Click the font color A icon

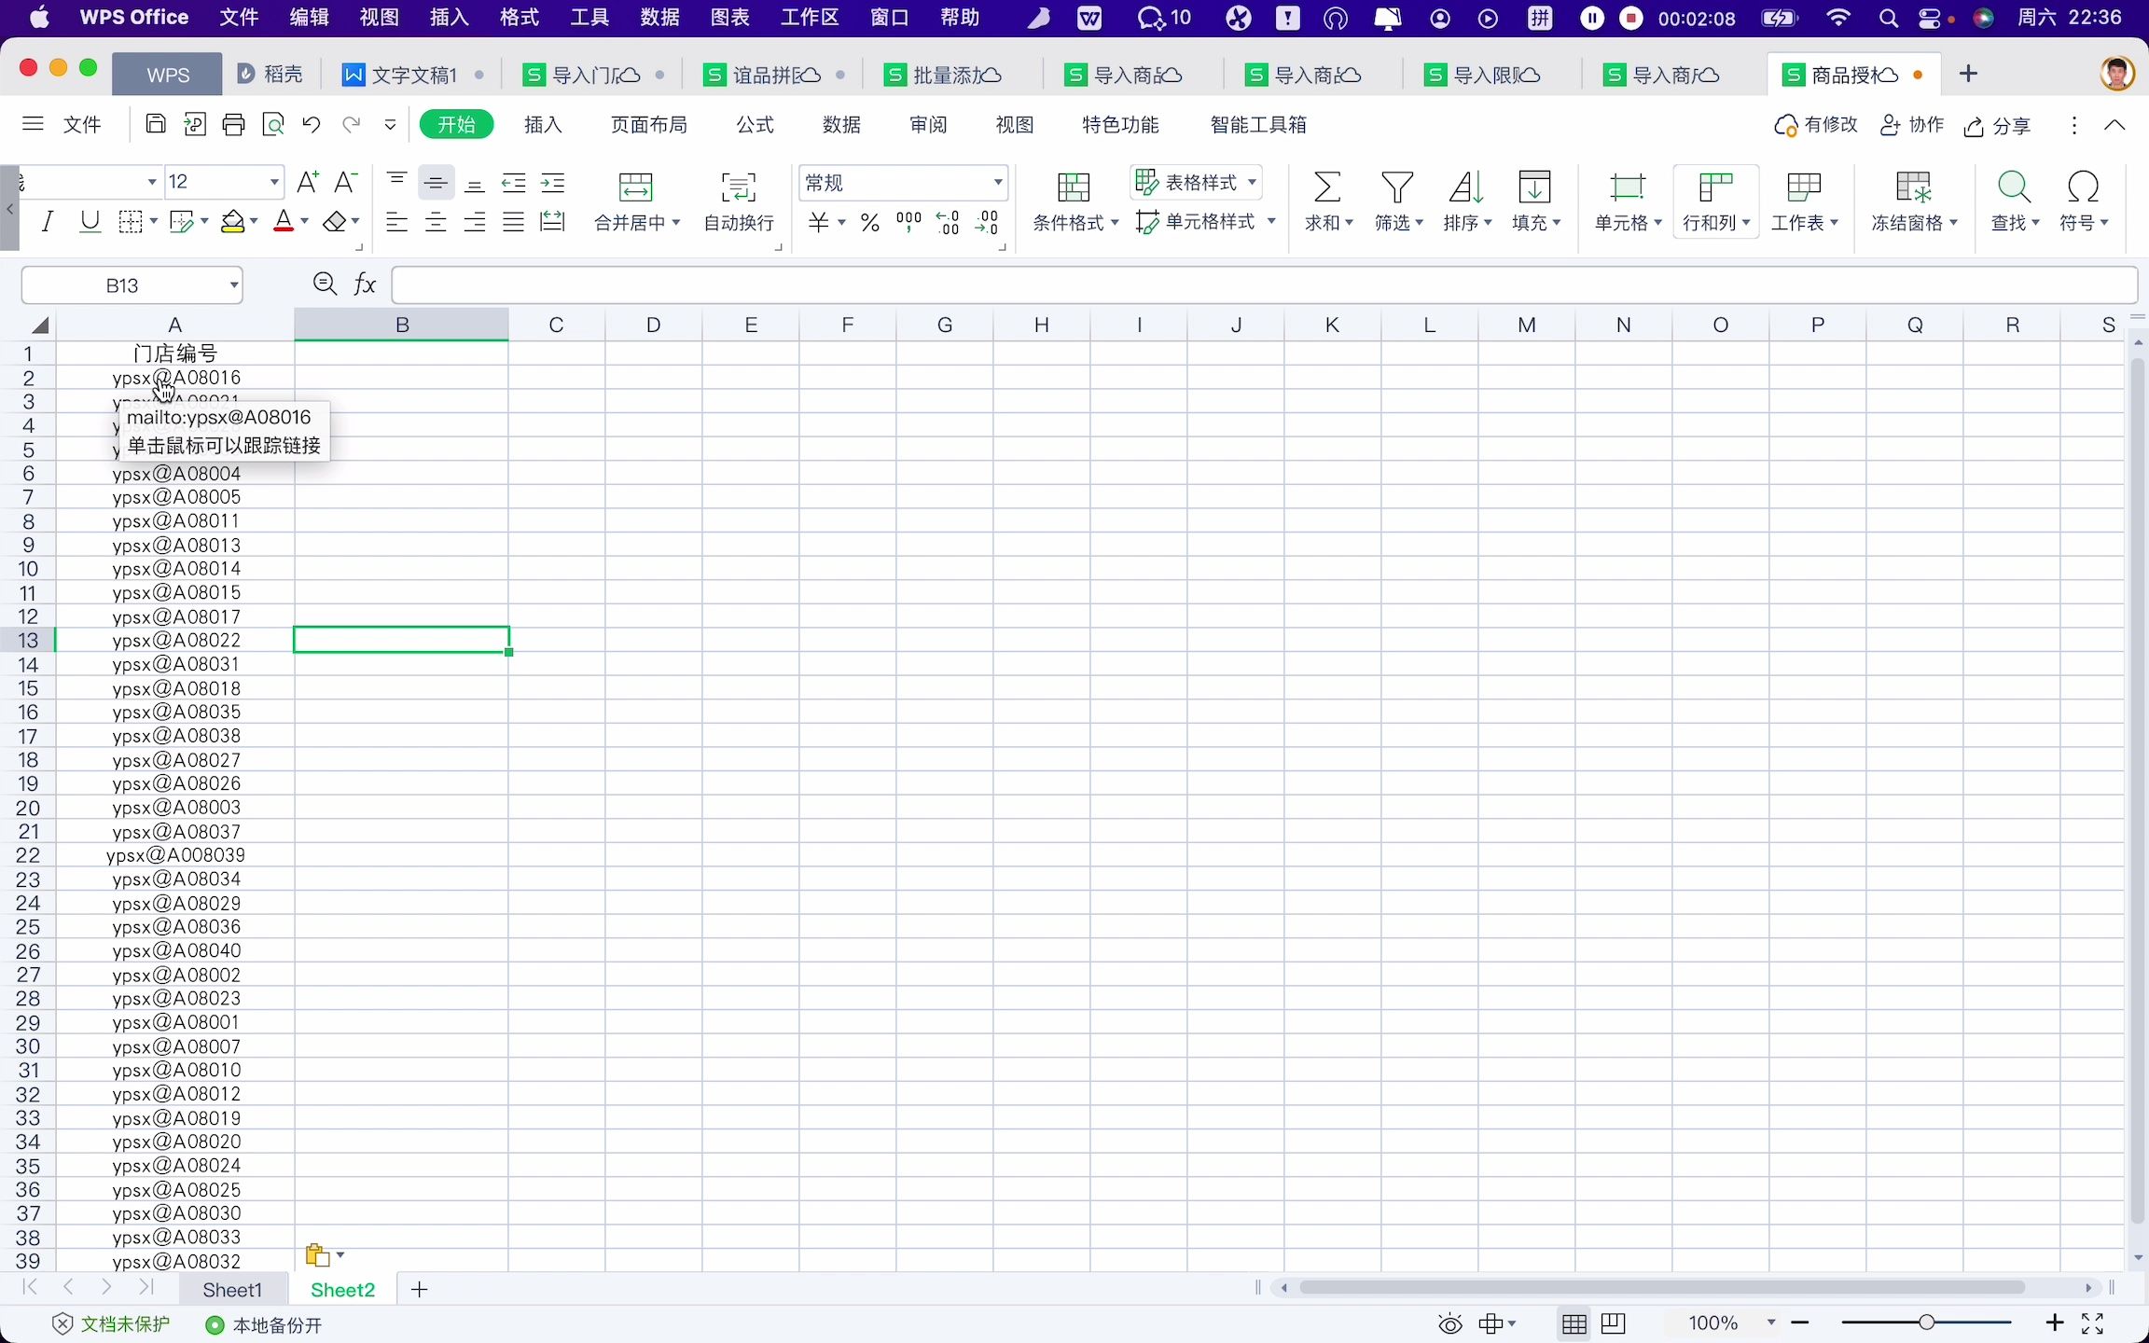coord(284,221)
